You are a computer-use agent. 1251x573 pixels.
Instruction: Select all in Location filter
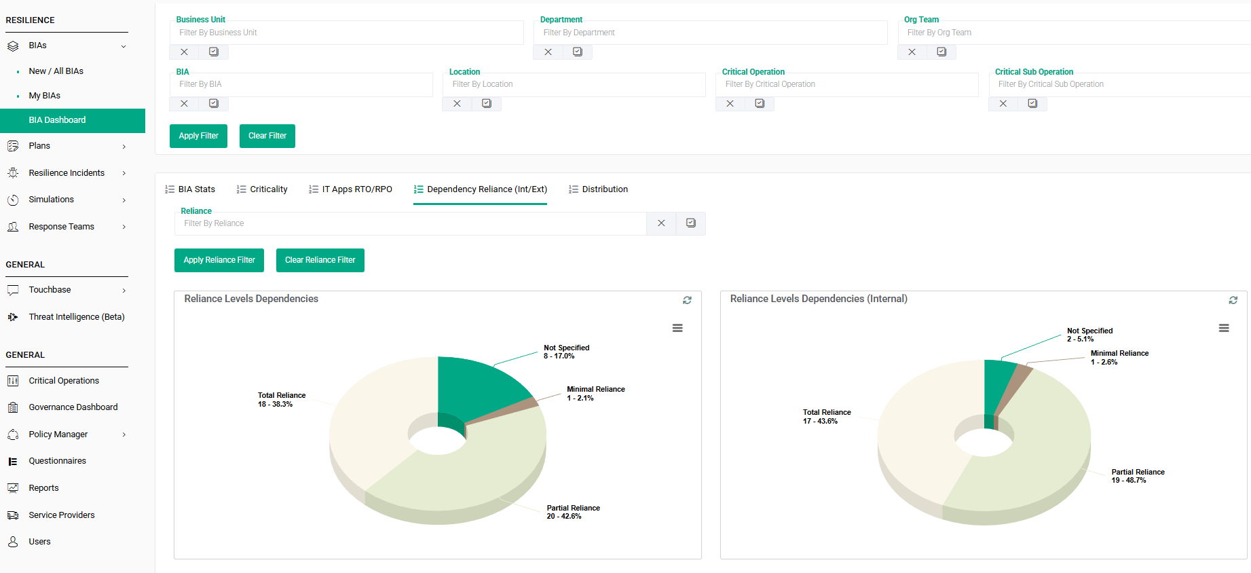487,104
